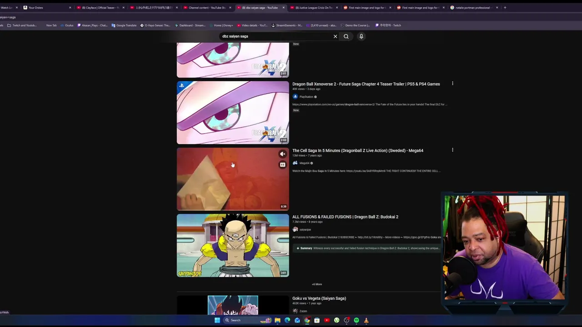
Task: Open ALL FUSIONS & FAILED FUSIONS video title
Action: tap(345, 217)
